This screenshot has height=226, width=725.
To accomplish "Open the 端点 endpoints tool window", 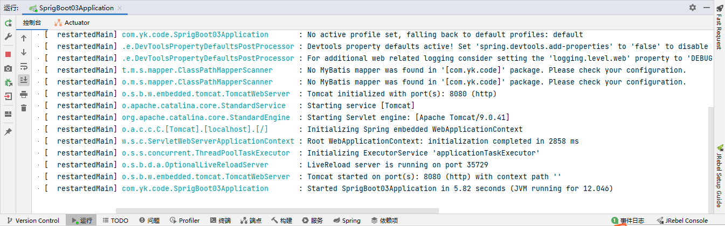I will [251, 221].
